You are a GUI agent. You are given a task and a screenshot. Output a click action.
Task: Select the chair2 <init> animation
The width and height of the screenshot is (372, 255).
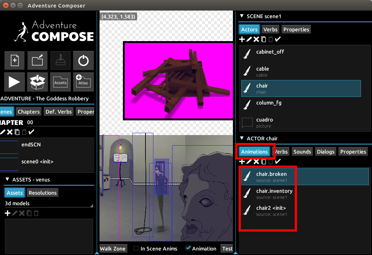pos(305,210)
